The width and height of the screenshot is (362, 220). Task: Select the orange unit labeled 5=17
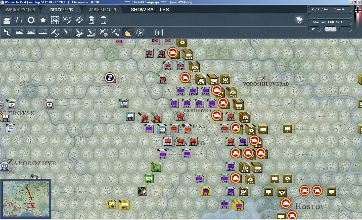coord(231,116)
